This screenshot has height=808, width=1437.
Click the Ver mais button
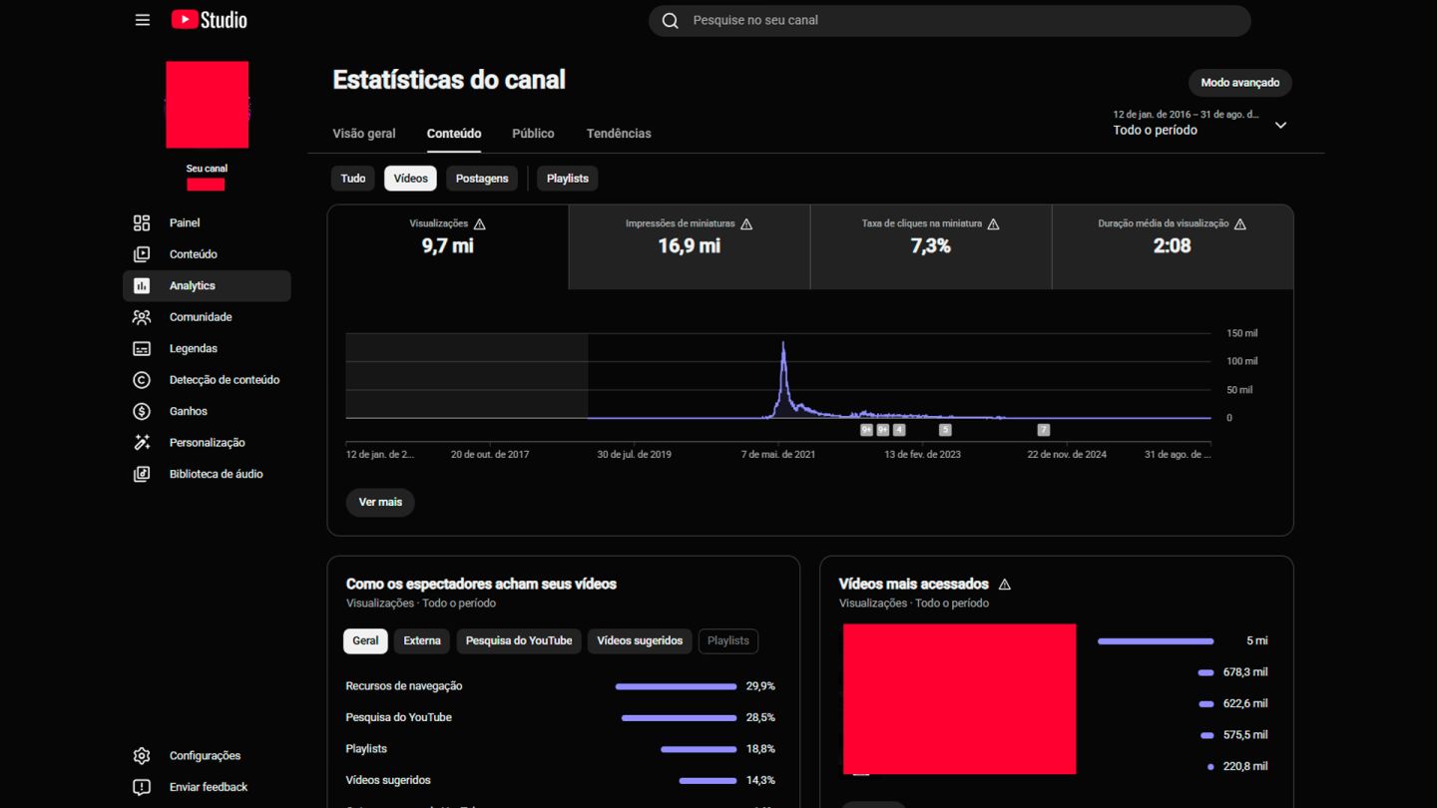(x=380, y=503)
